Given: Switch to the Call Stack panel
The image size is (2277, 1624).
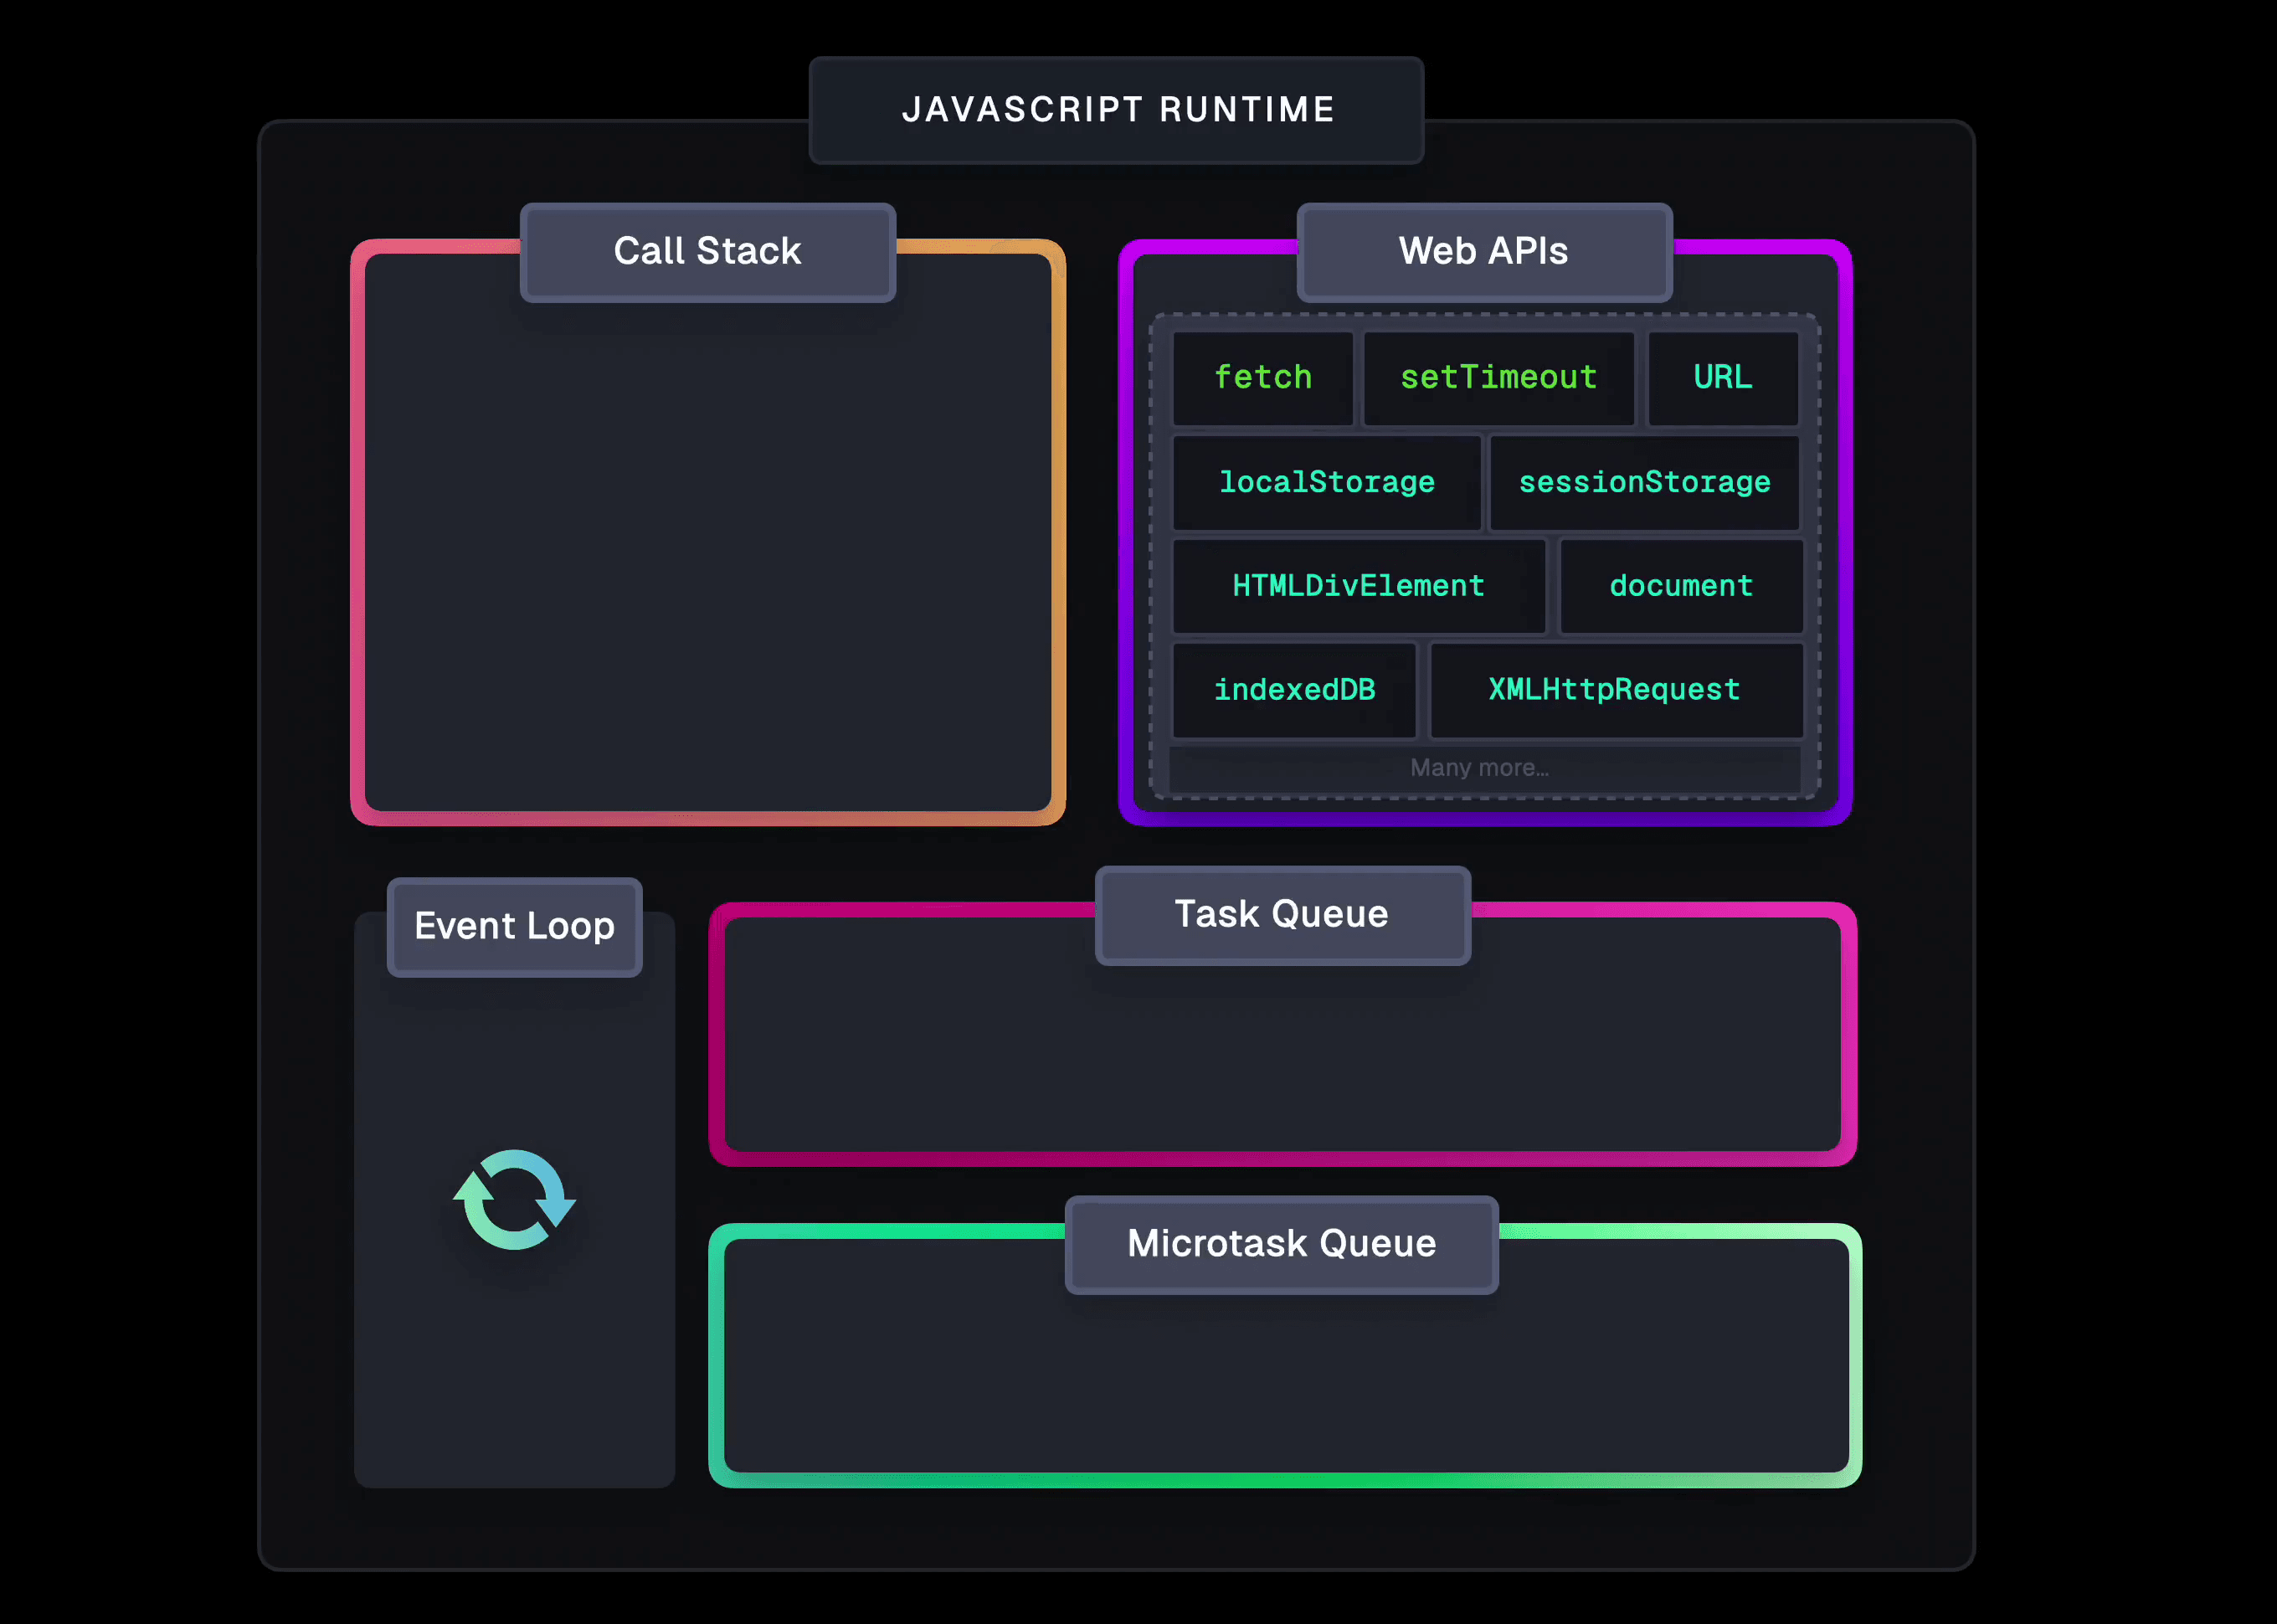Looking at the screenshot, I should click(x=707, y=251).
